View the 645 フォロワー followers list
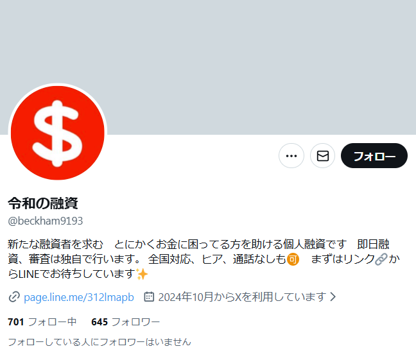Screen dimensions: 416x360 125,321
